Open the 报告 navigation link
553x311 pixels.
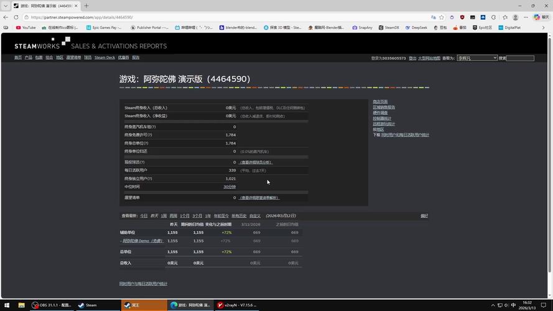click(x=136, y=57)
